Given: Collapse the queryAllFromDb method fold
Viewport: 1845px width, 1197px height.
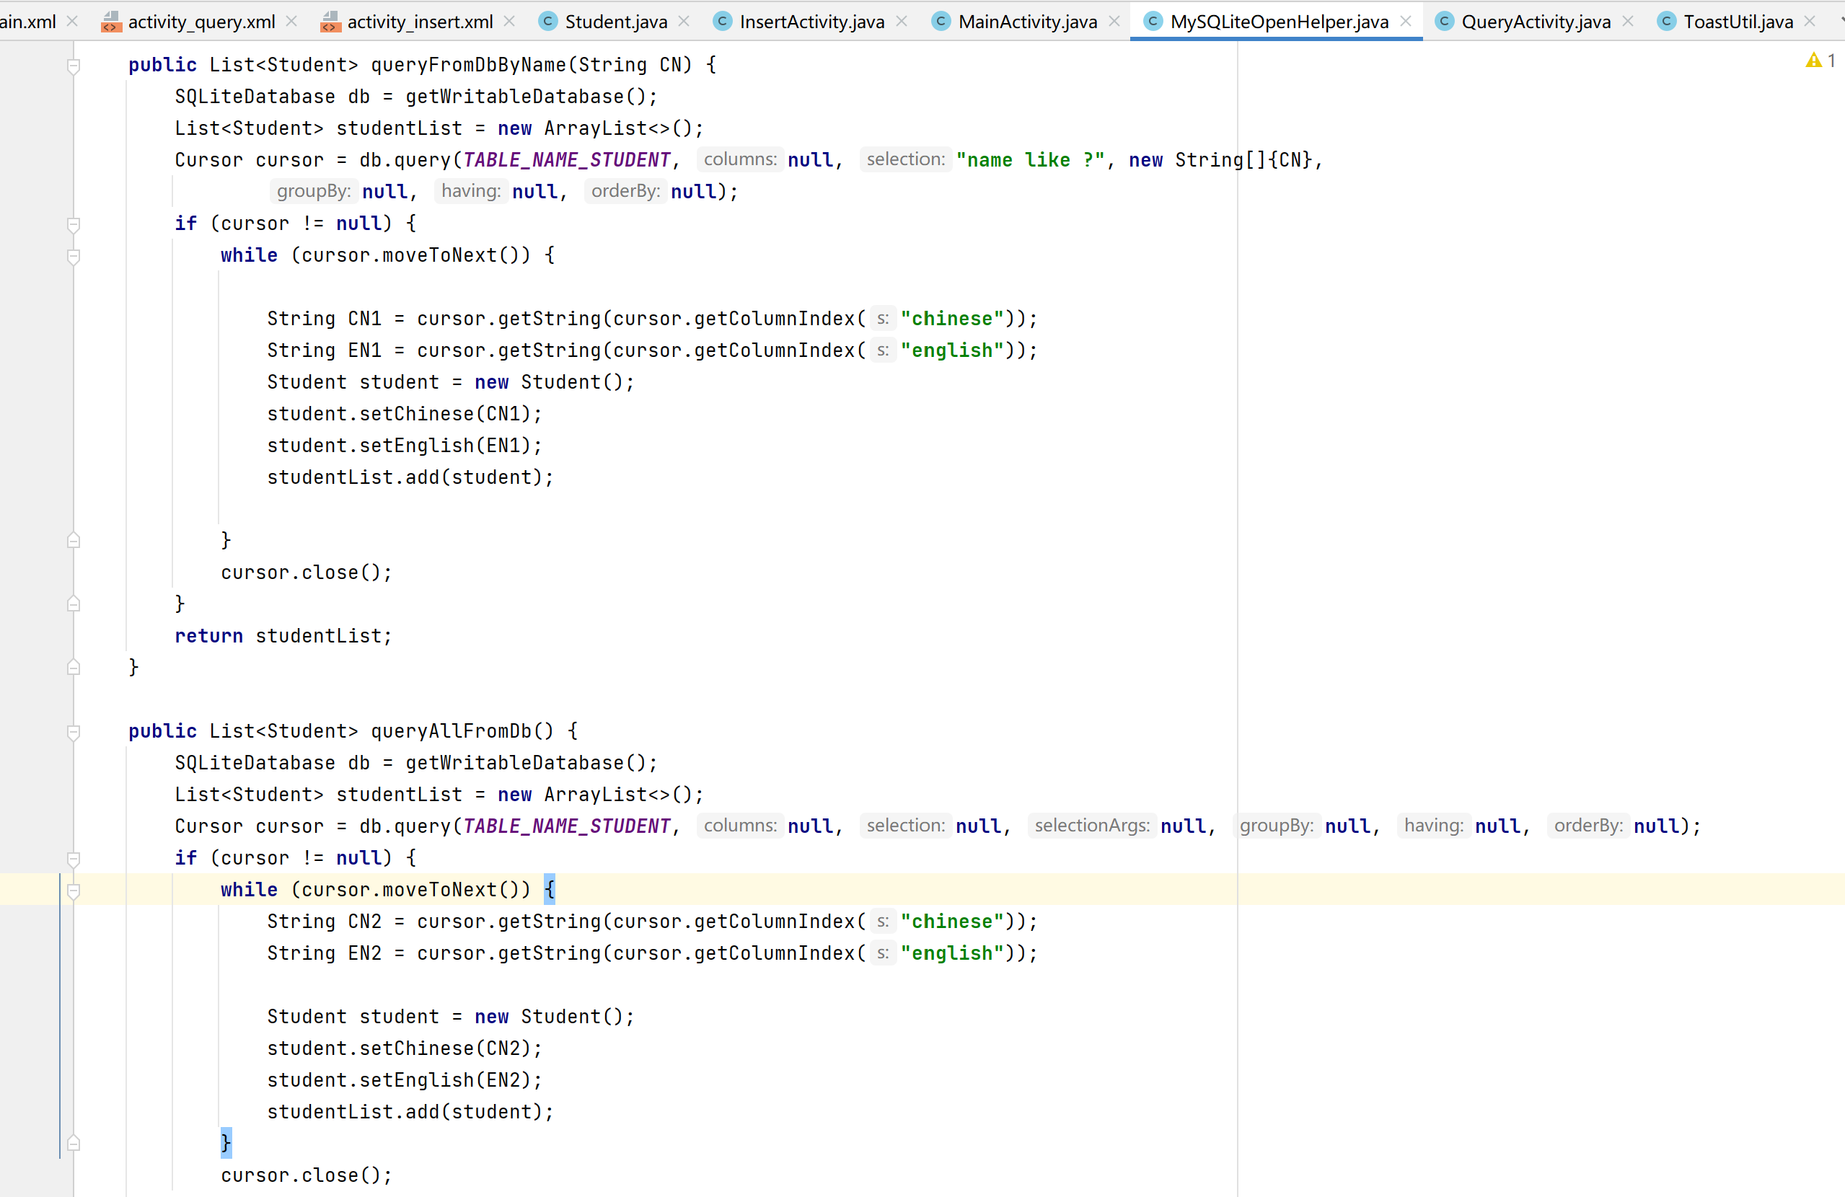Looking at the screenshot, I should 74,733.
